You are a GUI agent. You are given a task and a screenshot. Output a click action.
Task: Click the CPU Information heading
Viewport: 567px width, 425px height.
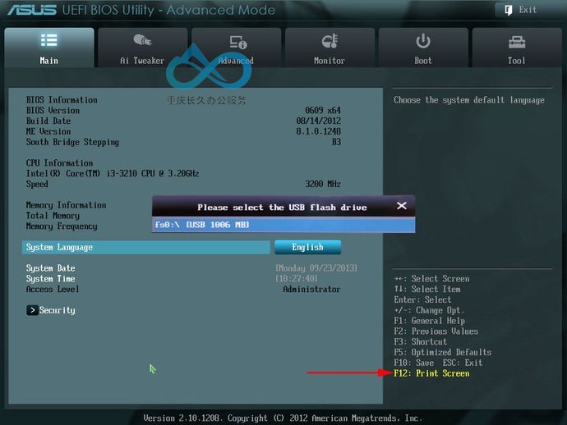click(59, 163)
